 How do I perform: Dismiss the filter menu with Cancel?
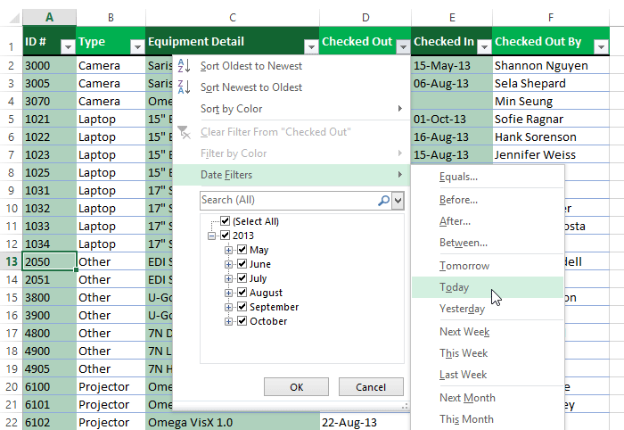point(371,387)
